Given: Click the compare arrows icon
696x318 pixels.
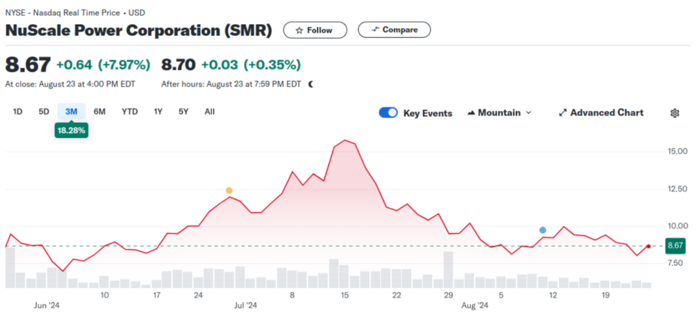Looking at the screenshot, I should coord(375,30).
